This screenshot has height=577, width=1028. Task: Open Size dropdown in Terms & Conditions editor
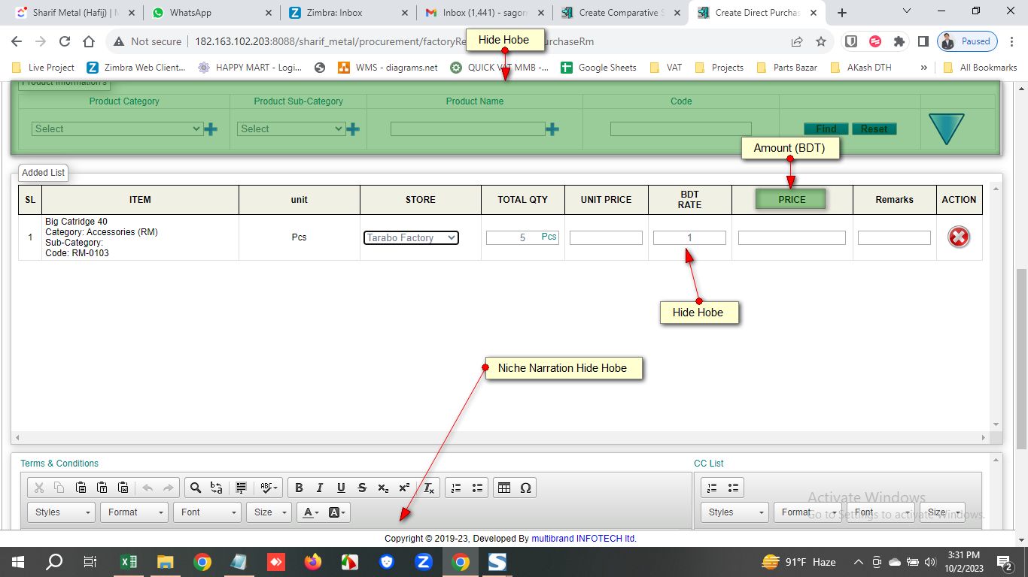269,512
